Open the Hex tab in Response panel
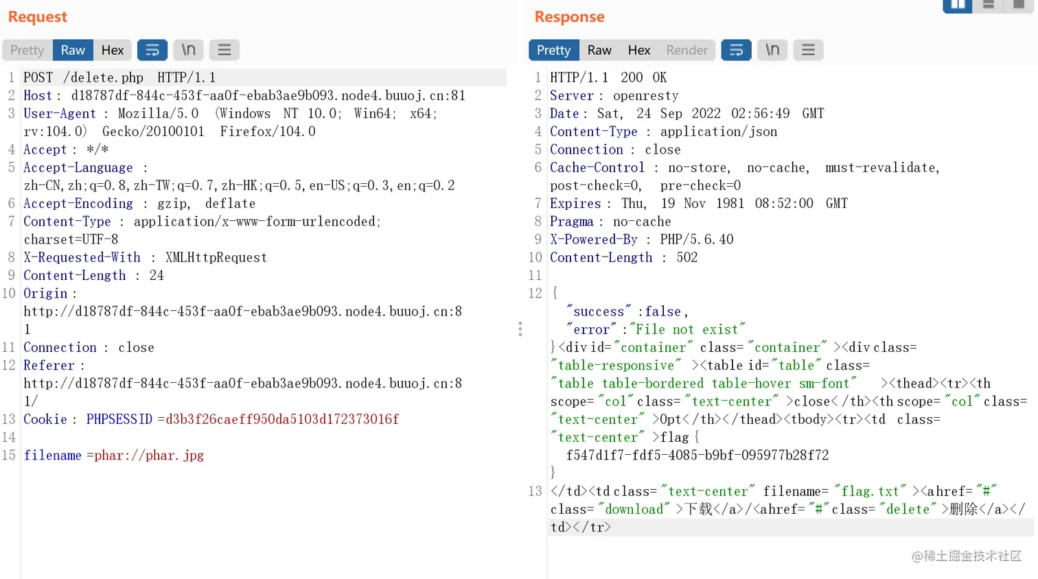Screen dimensions: 1038x579 point(639,50)
